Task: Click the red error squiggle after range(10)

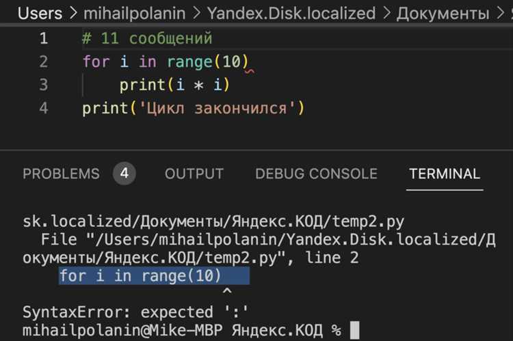Action: (250, 71)
